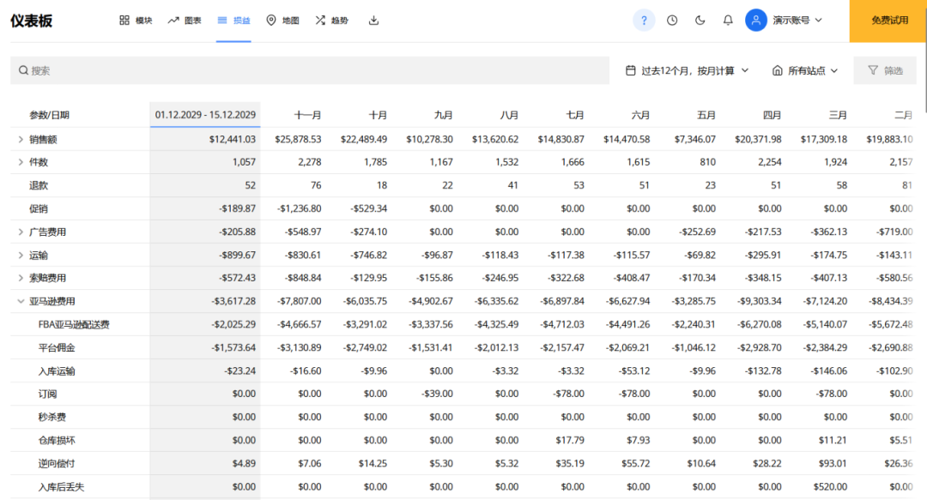The width and height of the screenshot is (927, 500).
Task: Click the 六月 column header
Action: click(x=640, y=115)
